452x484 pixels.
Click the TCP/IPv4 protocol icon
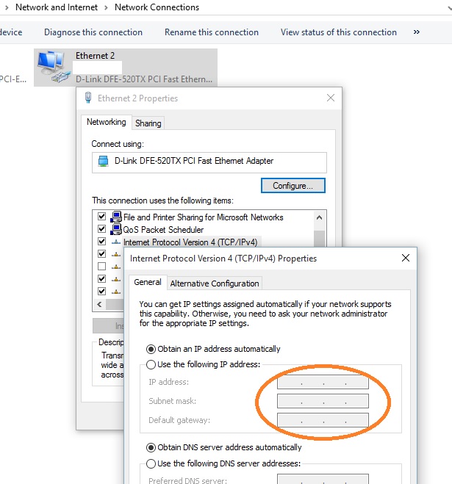point(116,242)
